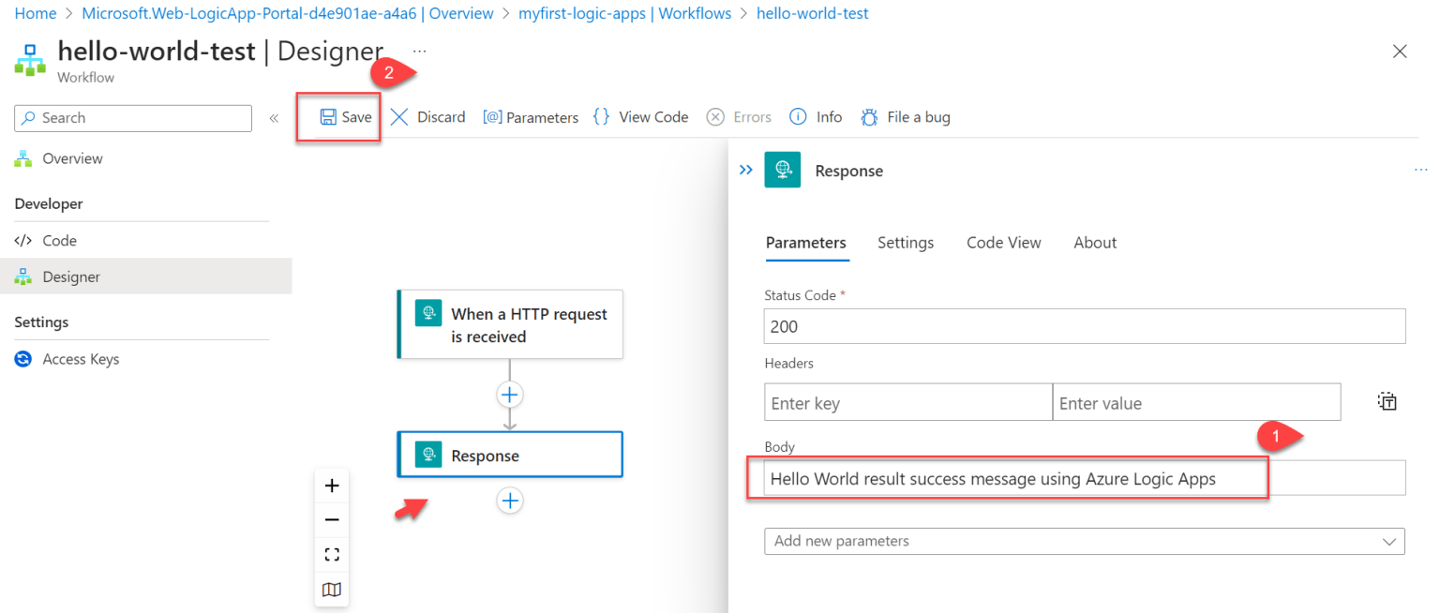The height and width of the screenshot is (613, 1440).
Task: Switch to the Settings tab
Action: click(905, 242)
